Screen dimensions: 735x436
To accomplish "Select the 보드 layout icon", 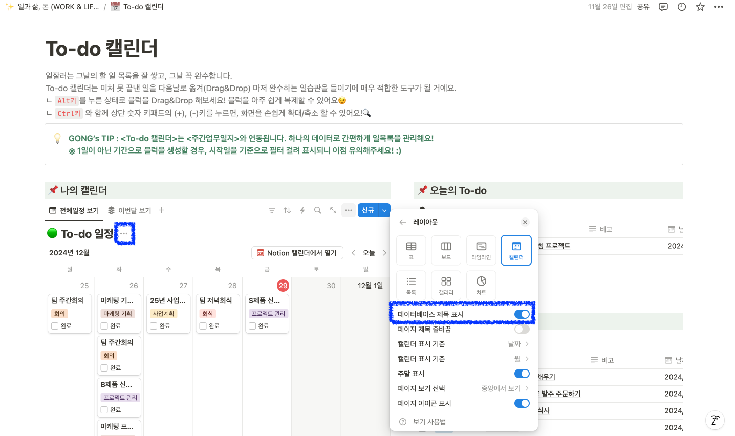I will coord(446,250).
